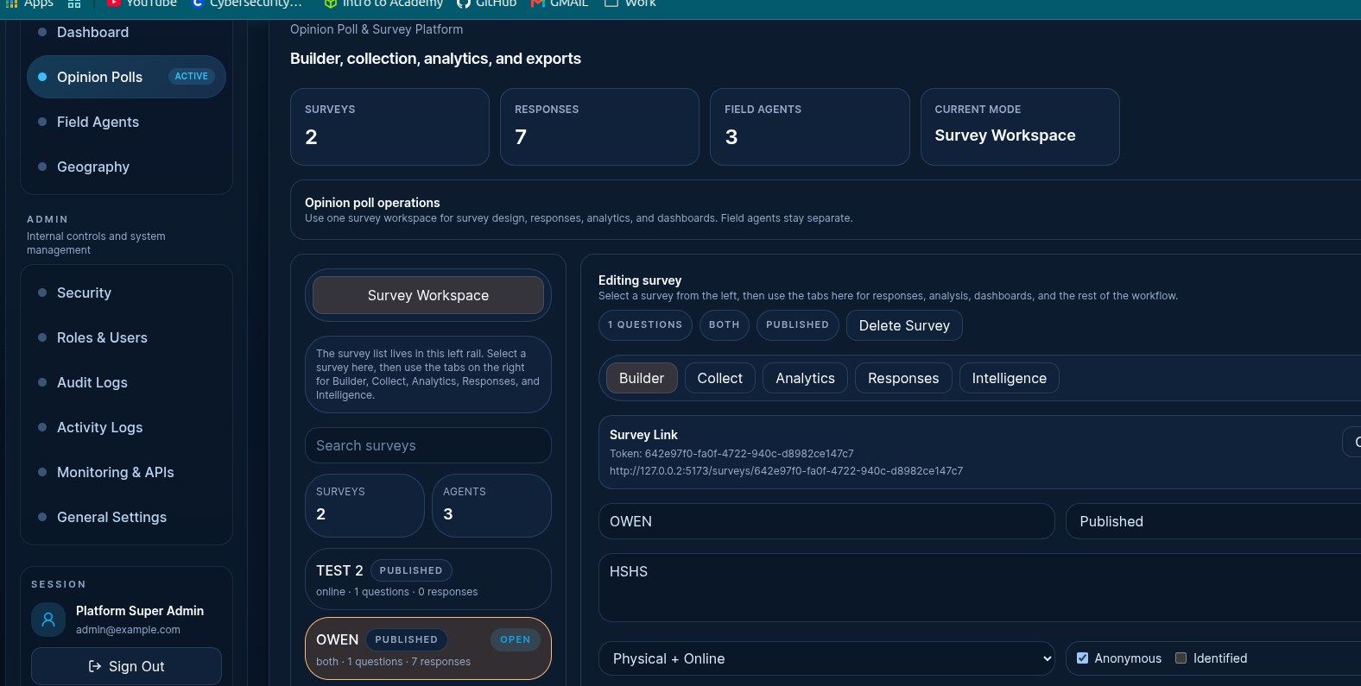Viewport: 1361px width, 686px height.
Task: Select the TEST 2 survey card
Action: (x=428, y=579)
